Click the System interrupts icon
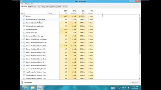The width and height of the screenshot is (161, 90). pyautogui.click(x=24, y=33)
